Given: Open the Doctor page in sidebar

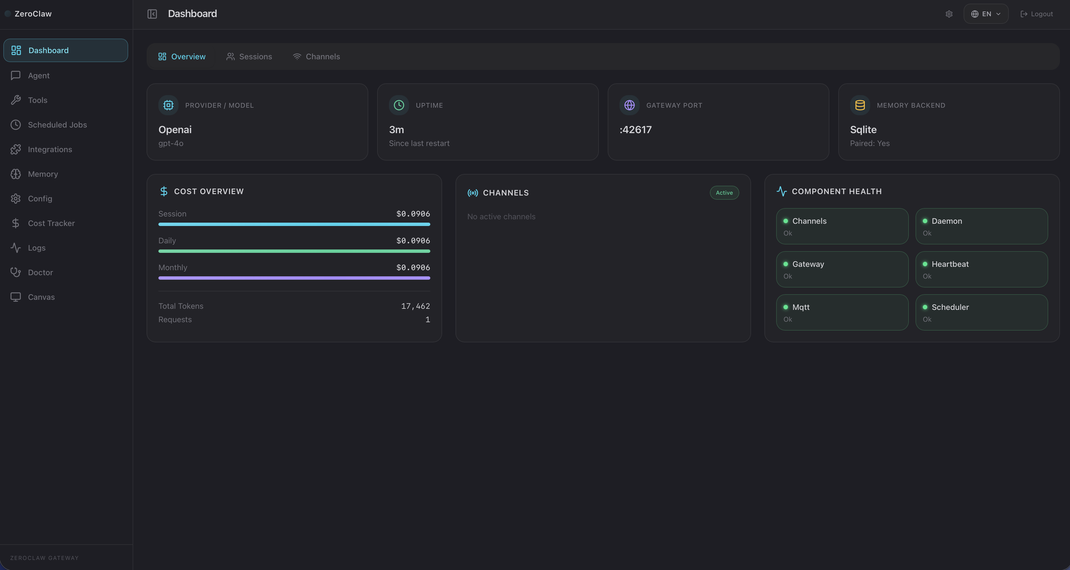Looking at the screenshot, I should (66, 272).
